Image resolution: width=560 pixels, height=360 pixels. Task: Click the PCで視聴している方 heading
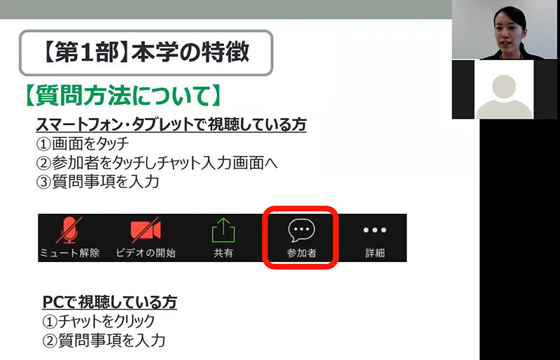pyautogui.click(x=110, y=302)
